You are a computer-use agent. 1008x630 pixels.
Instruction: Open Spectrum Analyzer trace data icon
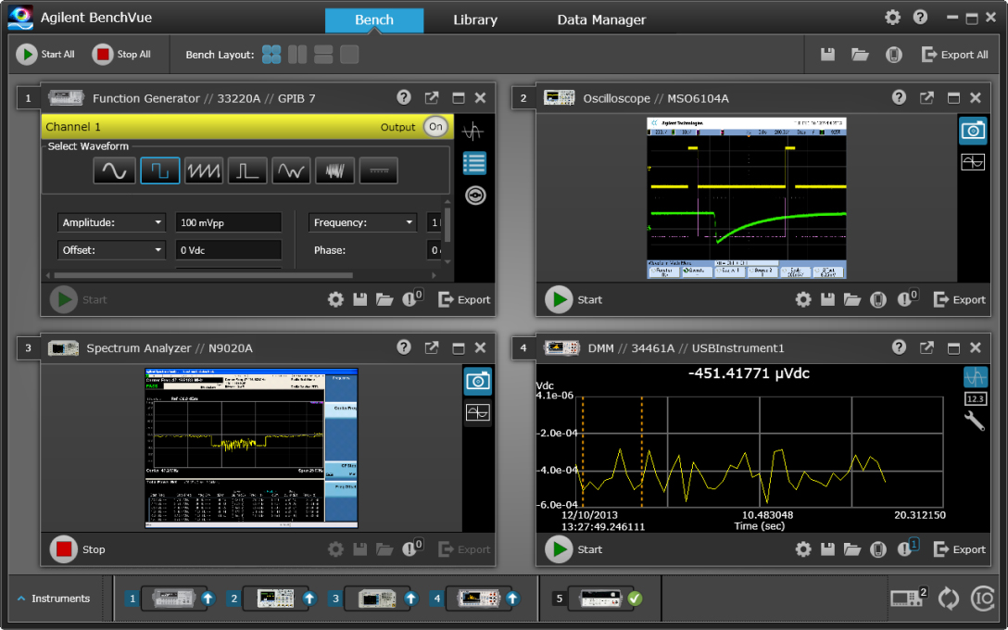pyautogui.click(x=478, y=412)
